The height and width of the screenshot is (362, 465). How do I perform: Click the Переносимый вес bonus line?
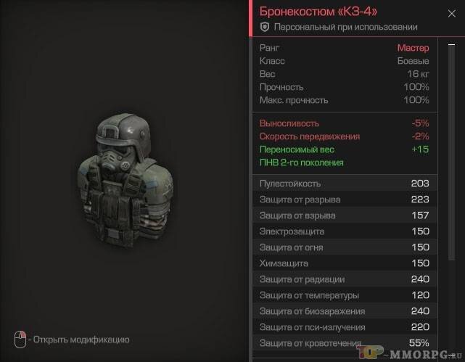[345, 149]
